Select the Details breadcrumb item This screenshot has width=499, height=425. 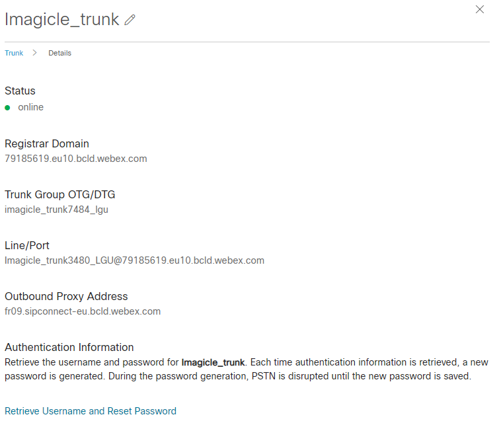tap(59, 53)
